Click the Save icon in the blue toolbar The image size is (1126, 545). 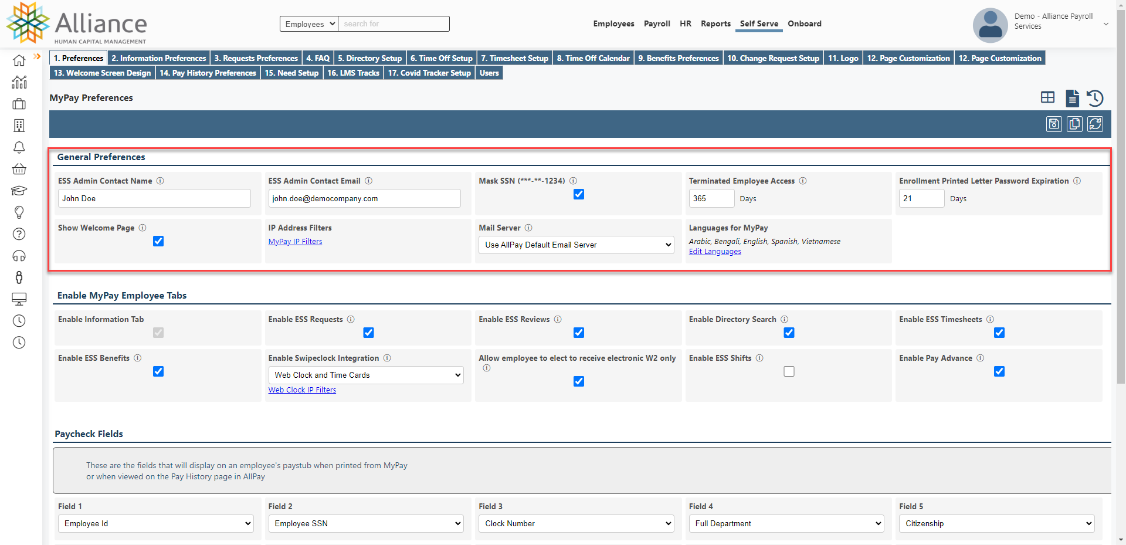[1054, 124]
